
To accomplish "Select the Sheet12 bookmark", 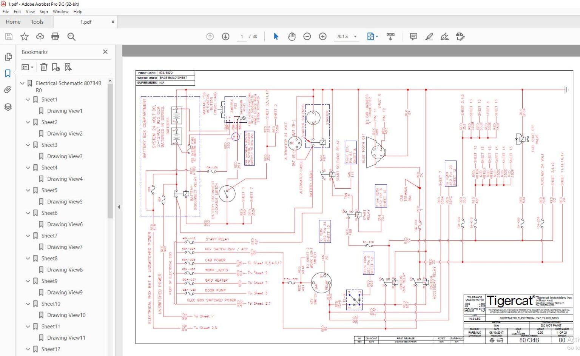I will (x=51, y=349).
